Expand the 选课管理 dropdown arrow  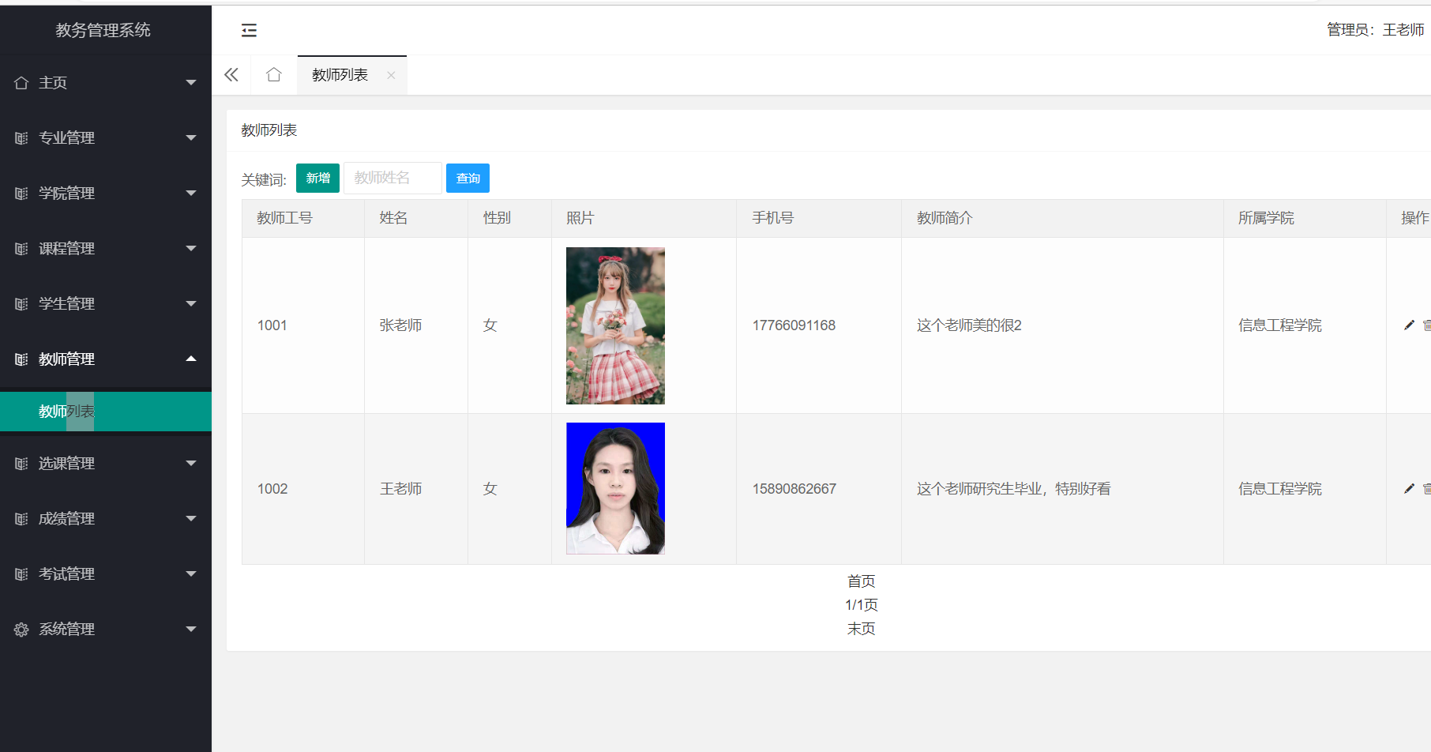191,463
